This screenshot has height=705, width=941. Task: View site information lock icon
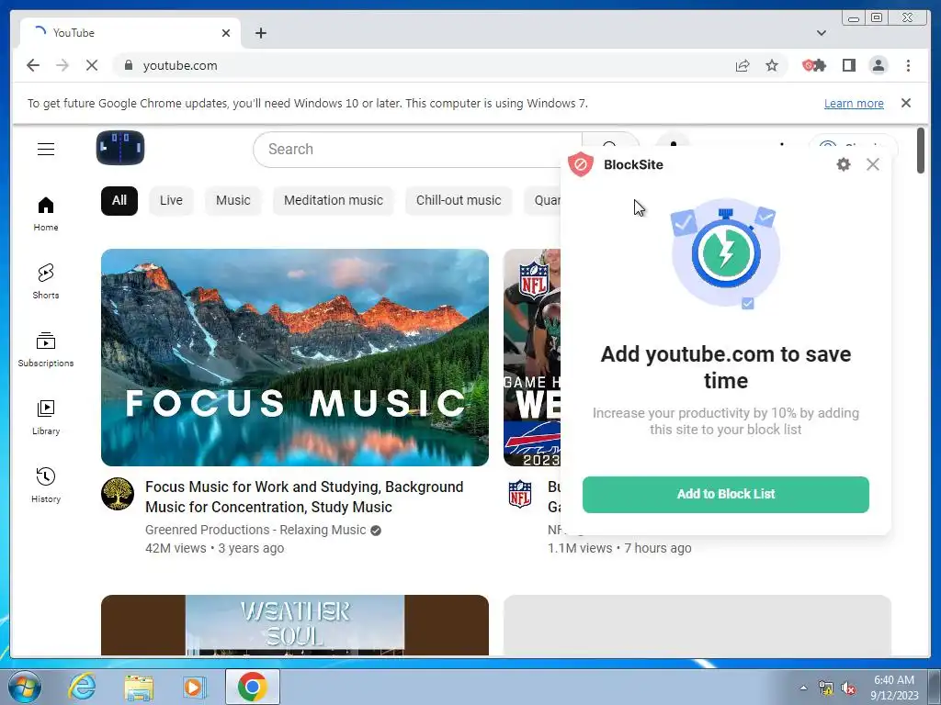click(x=128, y=65)
